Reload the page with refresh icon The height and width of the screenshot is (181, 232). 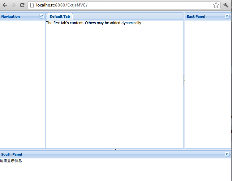pos(22,5)
